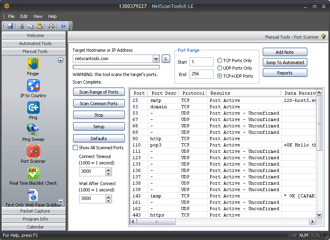
Task: Open Real Time Blacklist Check tool
Action: click(33, 173)
